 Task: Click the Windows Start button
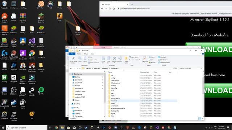click(3, 127)
